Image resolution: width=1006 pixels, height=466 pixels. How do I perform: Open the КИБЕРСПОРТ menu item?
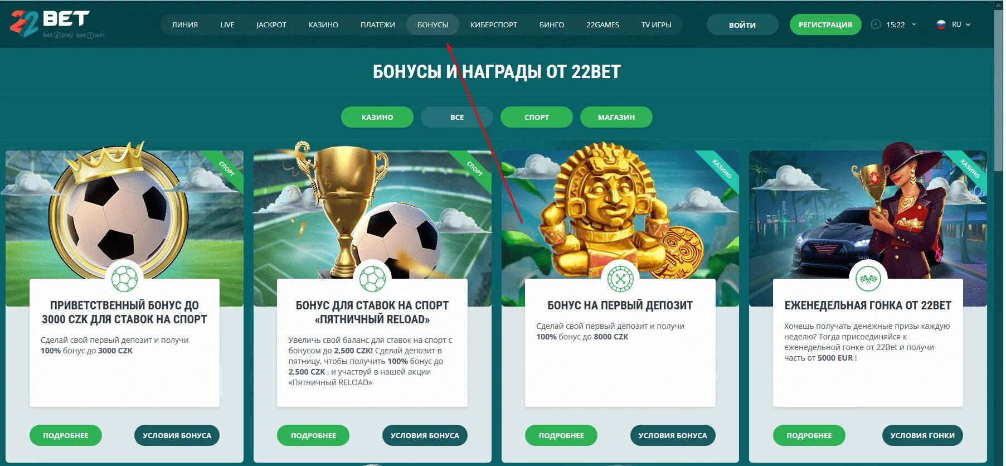click(494, 25)
